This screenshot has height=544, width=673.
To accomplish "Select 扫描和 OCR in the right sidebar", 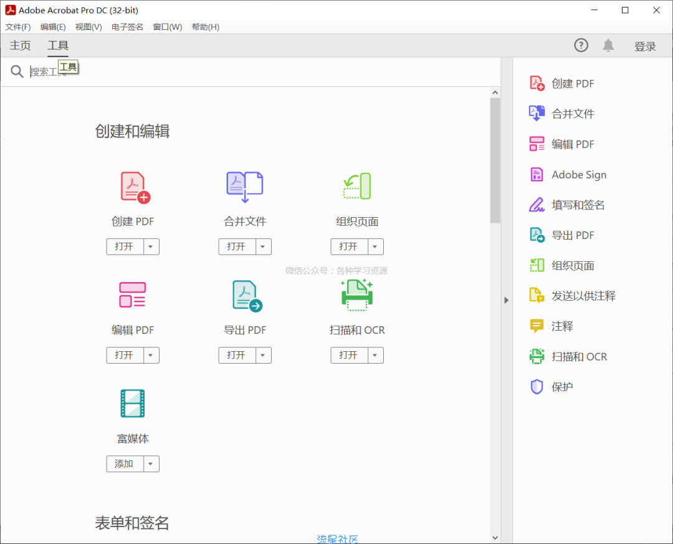I will (568, 357).
